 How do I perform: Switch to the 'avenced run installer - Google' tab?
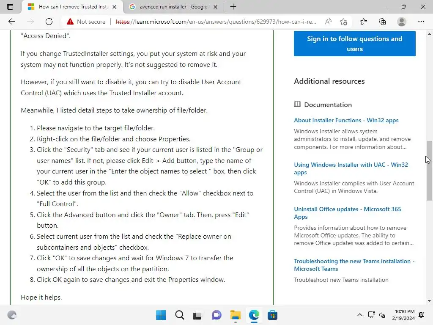point(173,7)
